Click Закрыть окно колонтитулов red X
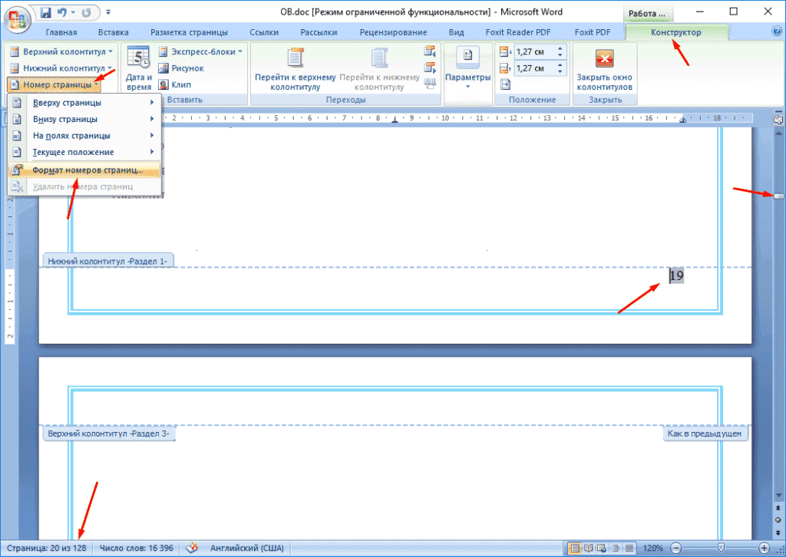The height and width of the screenshot is (557, 786). coord(605,60)
